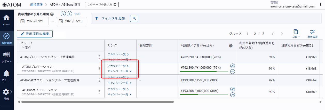Click help icon beside 利用額/予算 header

click(231, 46)
